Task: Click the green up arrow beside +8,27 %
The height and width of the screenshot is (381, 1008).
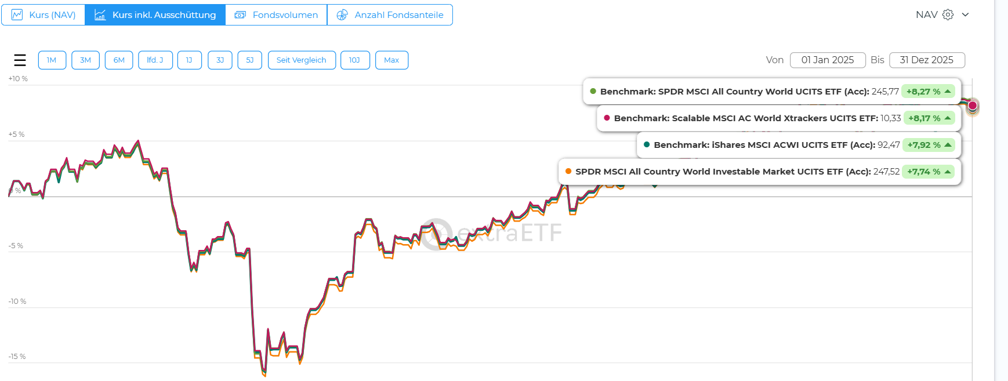Action: tap(948, 92)
